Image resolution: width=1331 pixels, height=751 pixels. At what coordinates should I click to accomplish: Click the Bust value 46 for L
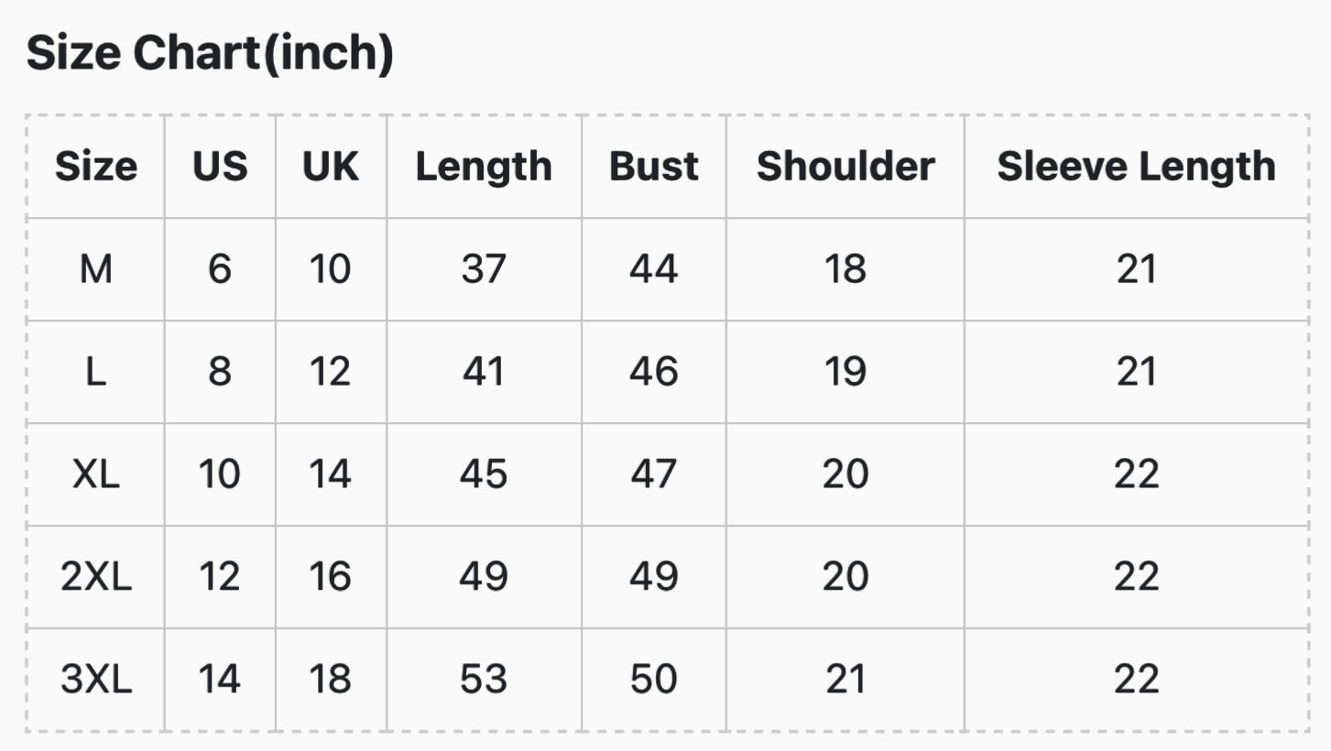coord(654,372)
